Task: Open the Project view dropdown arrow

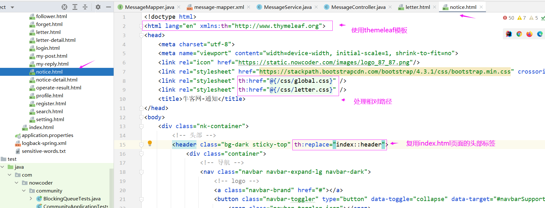Action: (x=12, y=7)
